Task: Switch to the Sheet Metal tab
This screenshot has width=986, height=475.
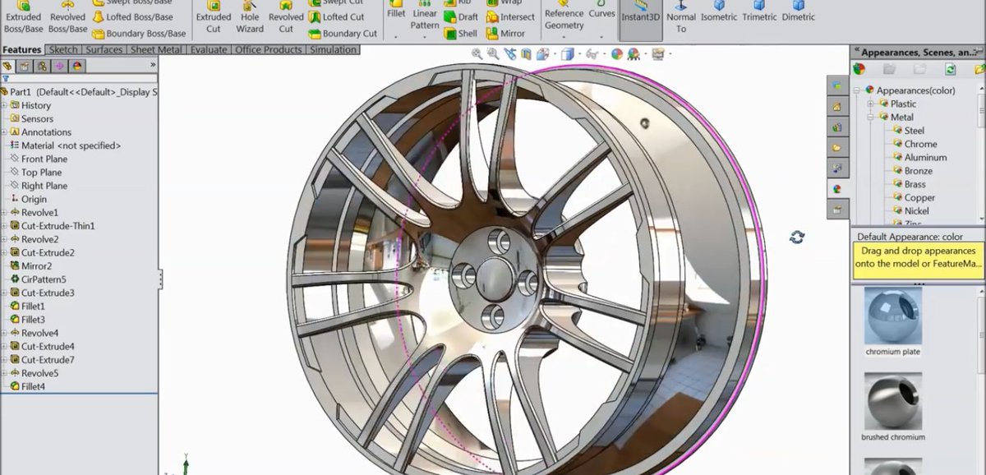Action: (x=157, y=49)
